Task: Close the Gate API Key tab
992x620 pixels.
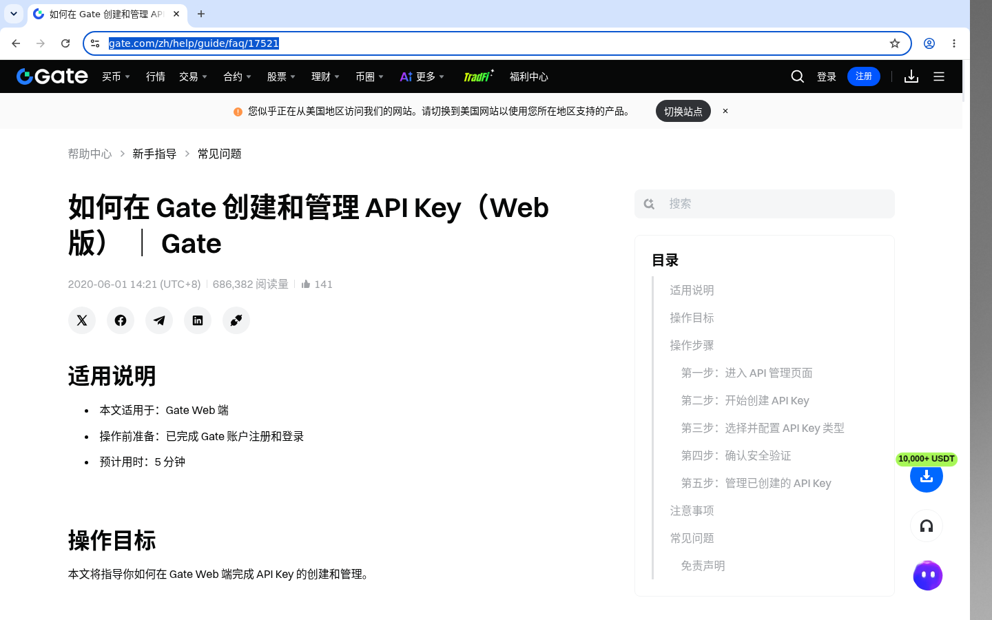Action: [x=176, y=14]
